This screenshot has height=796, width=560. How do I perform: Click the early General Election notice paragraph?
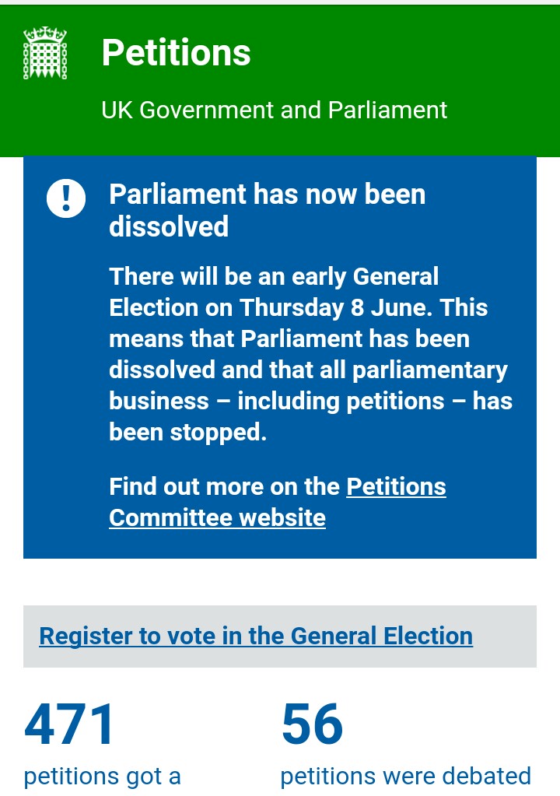310,354
